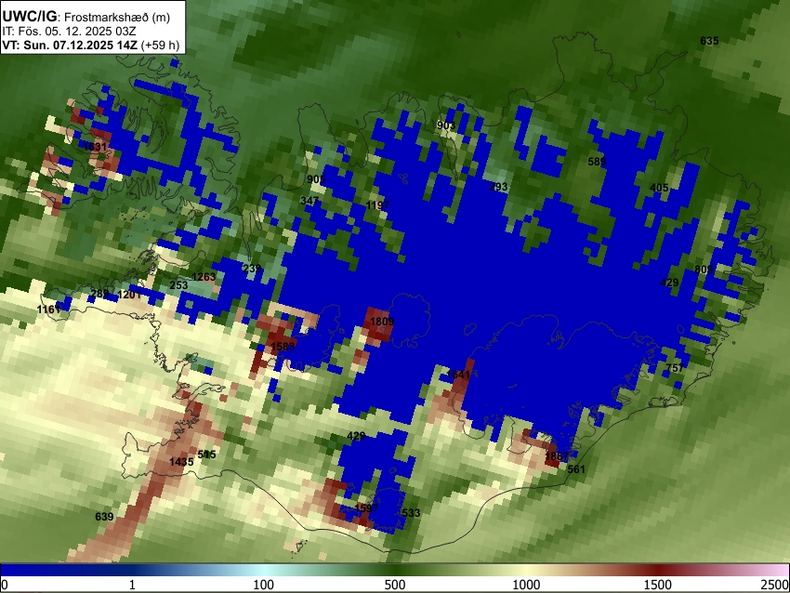Click the 1161 value label
The width and height of the screenshot is (790, 593).
pyautogui.click(x=49, y=309)
